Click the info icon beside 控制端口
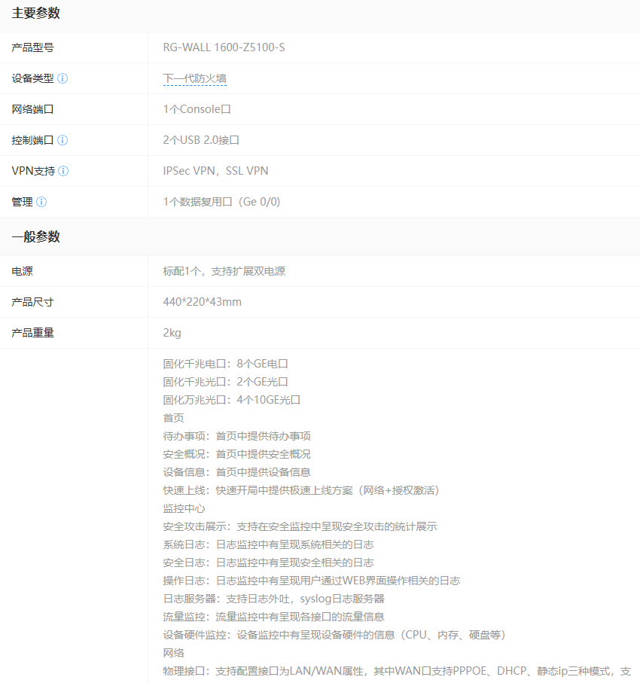This screenshot has height=683, width=640. (62, 140)
